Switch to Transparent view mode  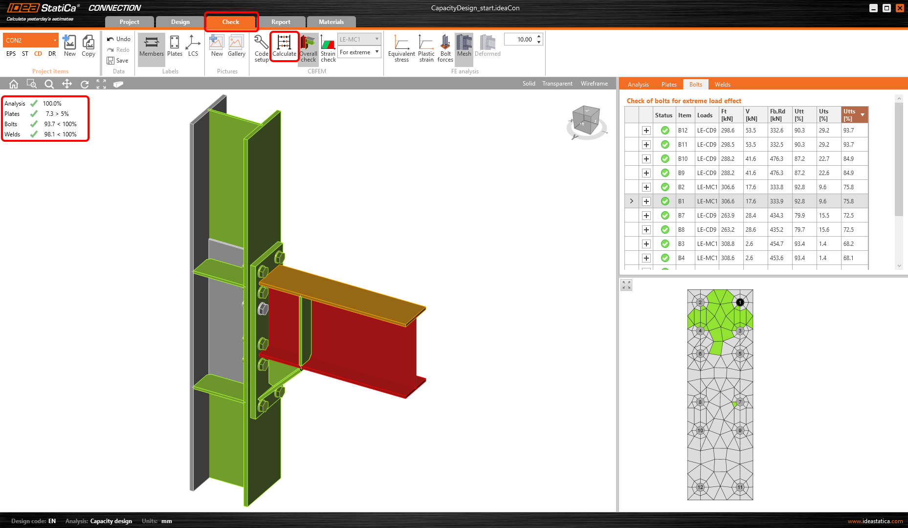click(x=557, y=84)
